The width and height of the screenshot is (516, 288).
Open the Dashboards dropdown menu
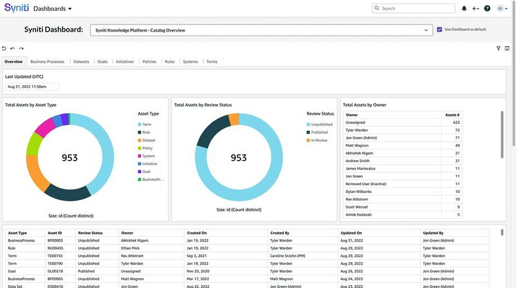[x=53, y=9]
